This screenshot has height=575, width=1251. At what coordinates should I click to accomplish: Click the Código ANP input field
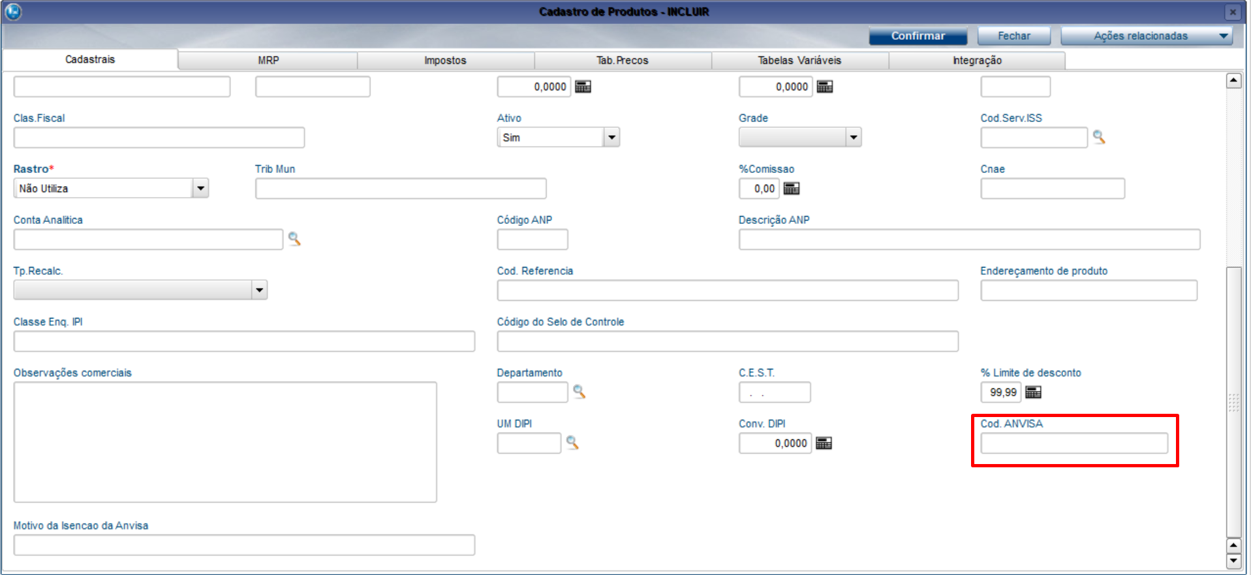click(533, 240)
